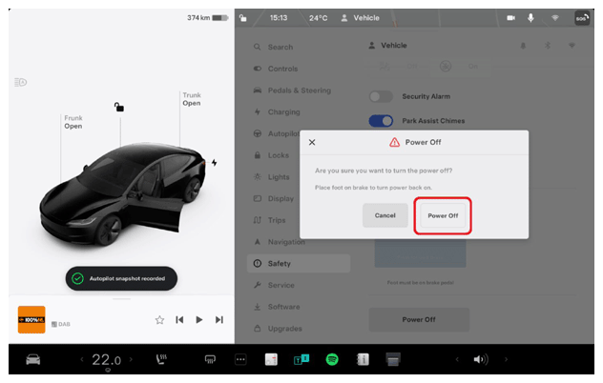Tap the notification bell icon in settings header
This screenshot has width=603, height=383.
pos(523,46)
